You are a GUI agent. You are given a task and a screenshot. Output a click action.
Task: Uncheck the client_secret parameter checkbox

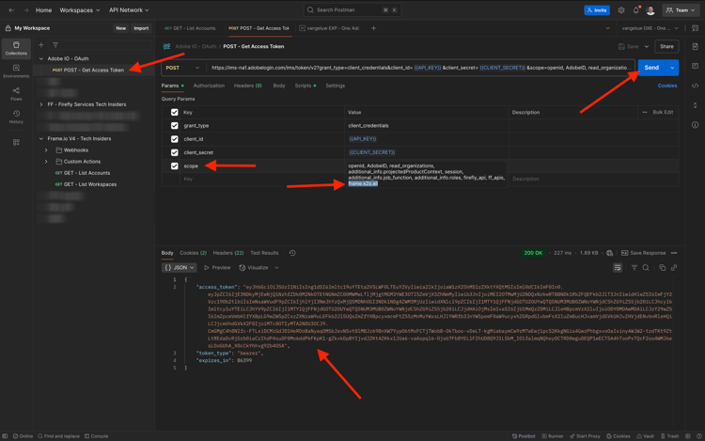[175, 152]
